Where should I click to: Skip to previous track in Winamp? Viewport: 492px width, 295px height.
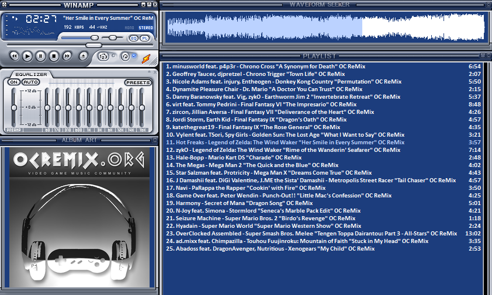coord(14,56)
